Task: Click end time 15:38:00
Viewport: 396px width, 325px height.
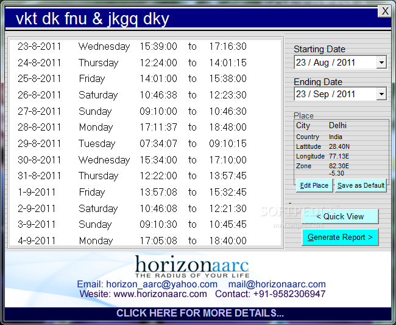Action: coord(228,78)
